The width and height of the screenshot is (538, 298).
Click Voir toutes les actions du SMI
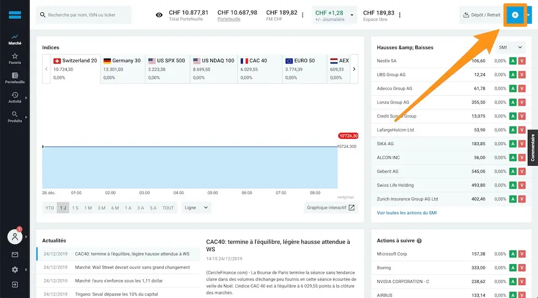point(407,212)
